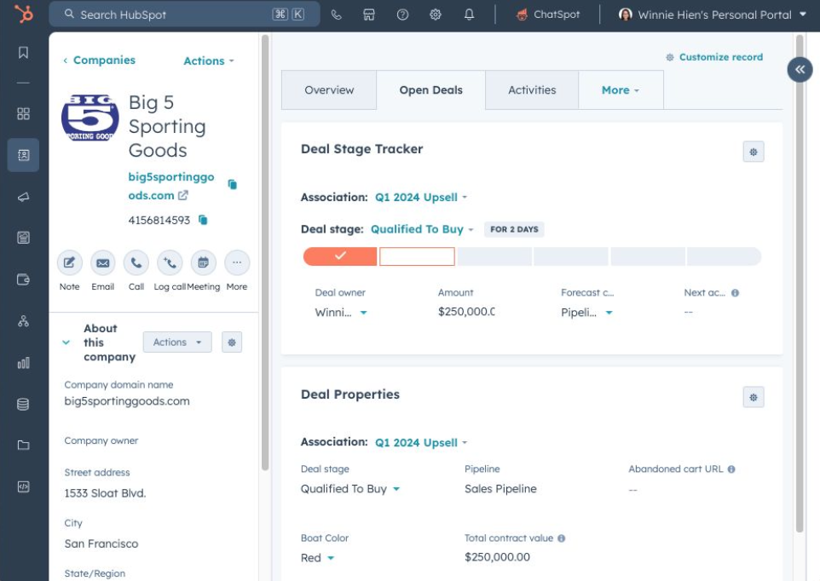Screen dimensions: 820x581
Task: Open ChatSpot
Action: 548,14
